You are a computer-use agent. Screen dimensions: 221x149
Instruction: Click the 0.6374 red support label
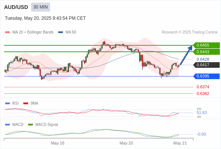pos(203,87)
